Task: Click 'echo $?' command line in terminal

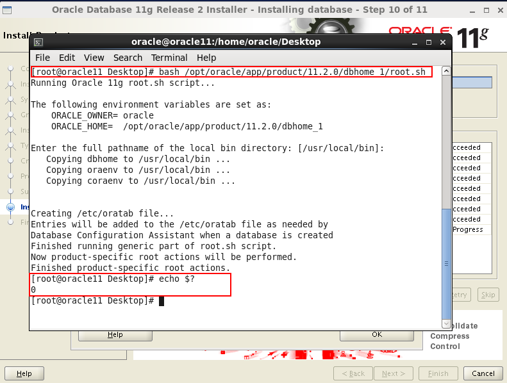Action: tap(113, 279)
